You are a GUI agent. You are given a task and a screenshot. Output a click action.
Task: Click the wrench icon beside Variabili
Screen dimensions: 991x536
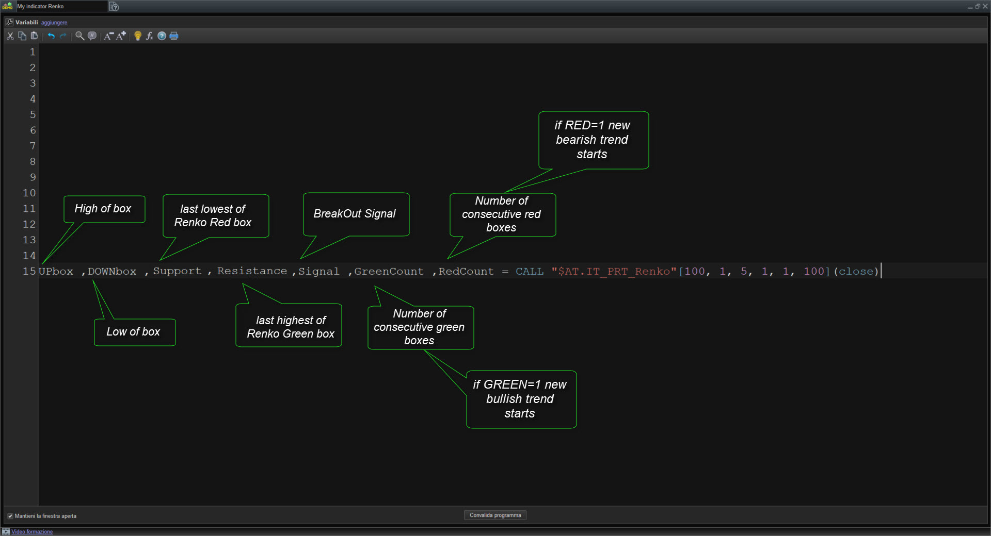click(9, 22)
